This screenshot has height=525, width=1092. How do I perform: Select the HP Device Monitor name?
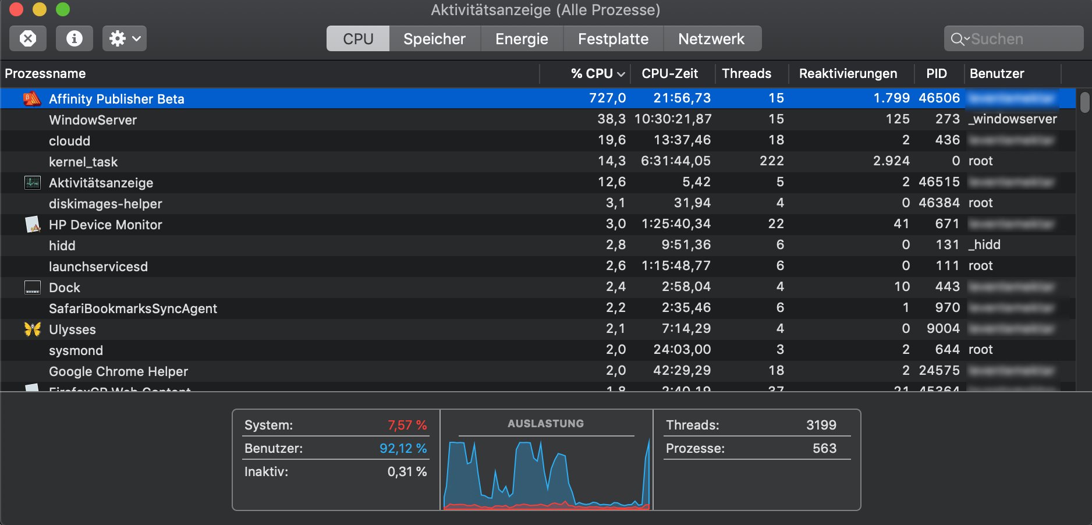tap(105, 225)
